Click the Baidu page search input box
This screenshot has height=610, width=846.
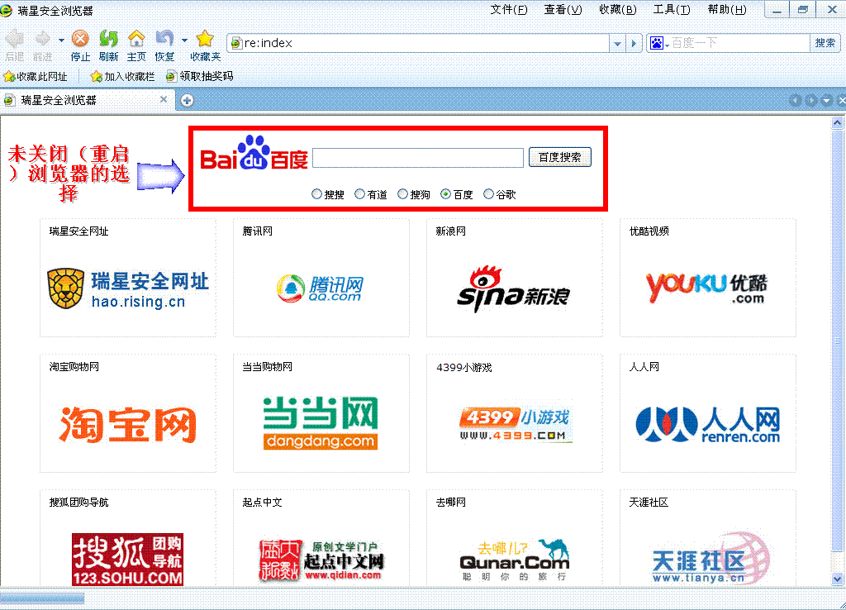417,158
